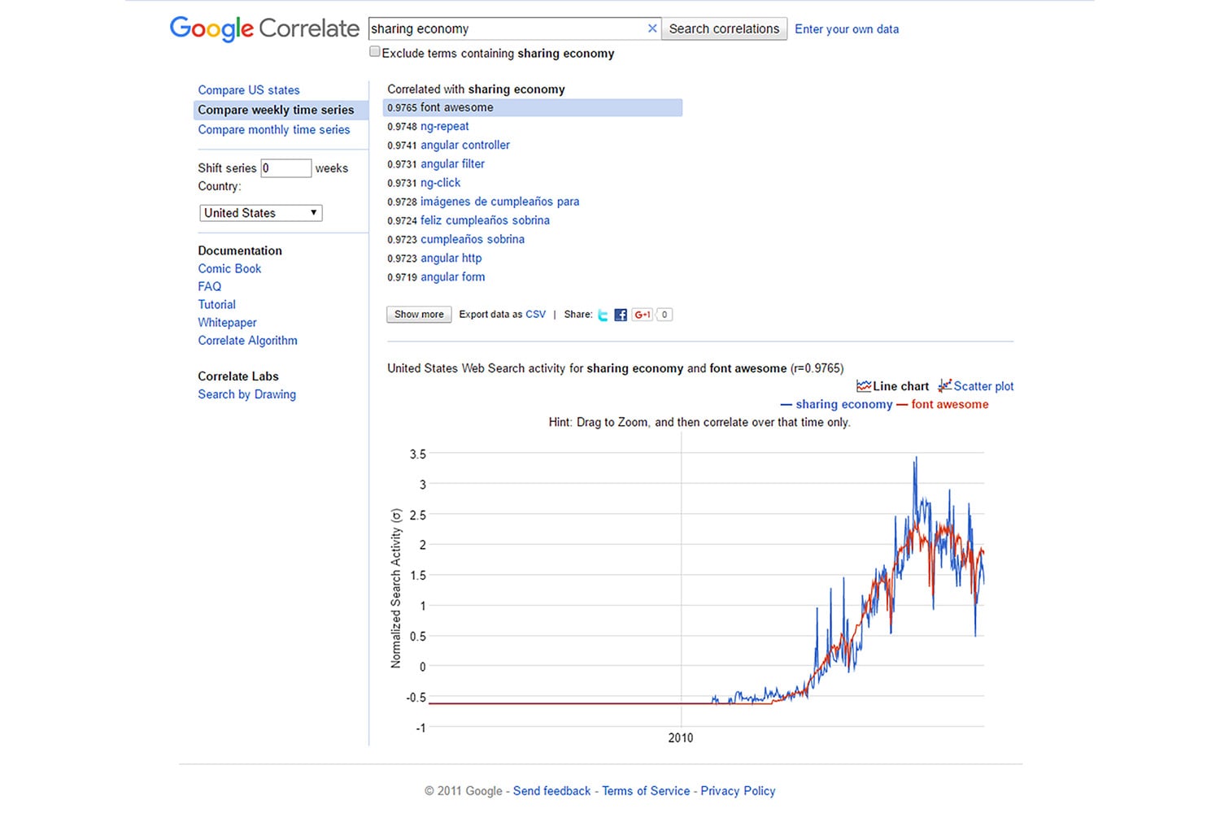Select the ng-repeat correlated term
The width and height of the screenshot is (1220, 813).
[x=444, y=127]
